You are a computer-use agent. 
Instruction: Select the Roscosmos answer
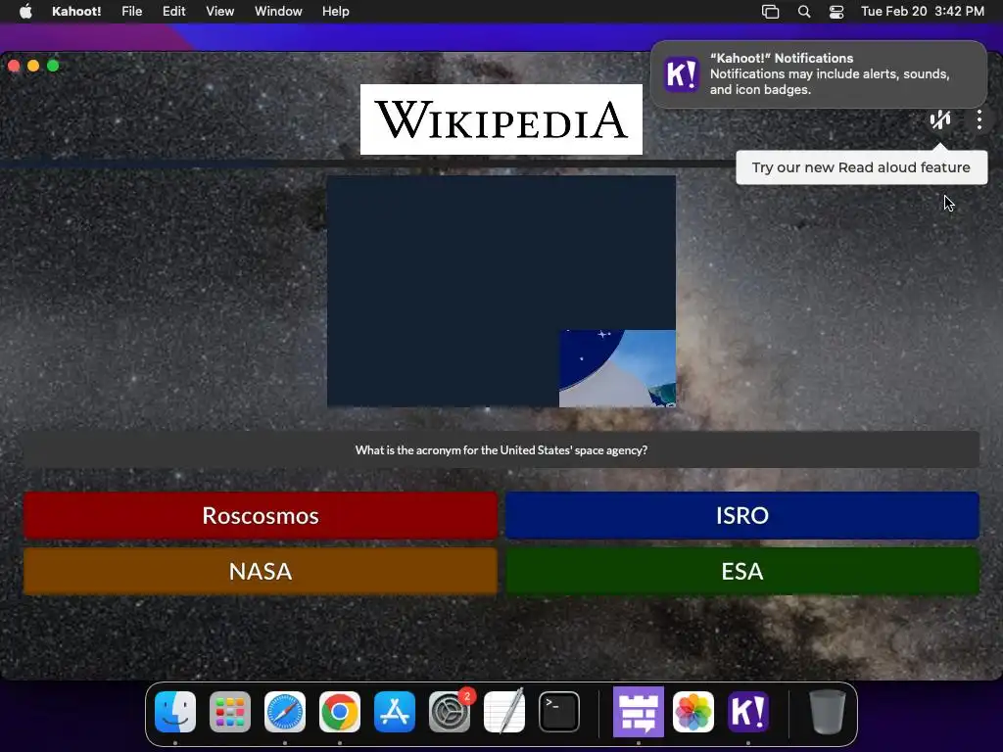pos(261,515)
